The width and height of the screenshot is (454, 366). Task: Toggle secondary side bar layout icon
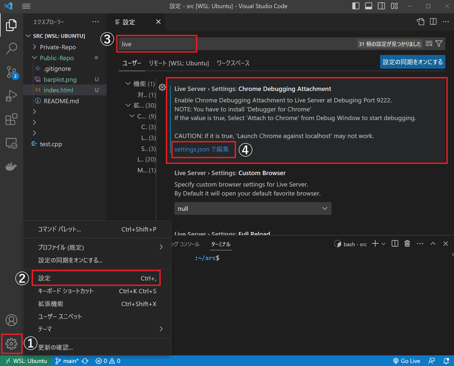click(381, 6)
